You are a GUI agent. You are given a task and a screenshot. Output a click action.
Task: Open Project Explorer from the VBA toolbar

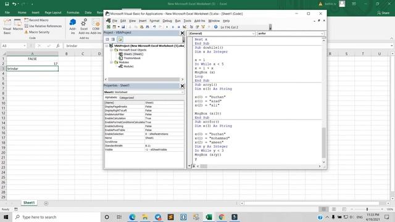pos(191,27)
